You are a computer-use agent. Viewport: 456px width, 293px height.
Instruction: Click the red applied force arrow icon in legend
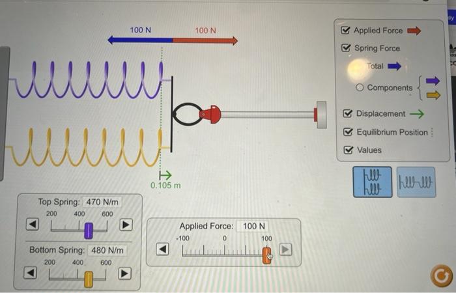414,31
